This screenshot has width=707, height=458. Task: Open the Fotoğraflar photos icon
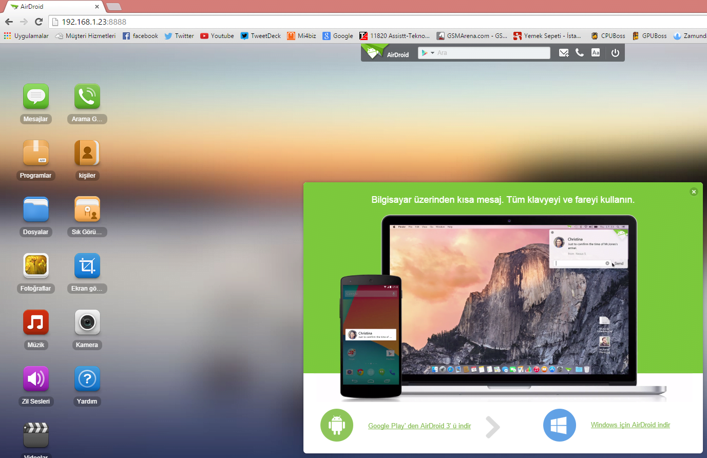coord(36,266)
